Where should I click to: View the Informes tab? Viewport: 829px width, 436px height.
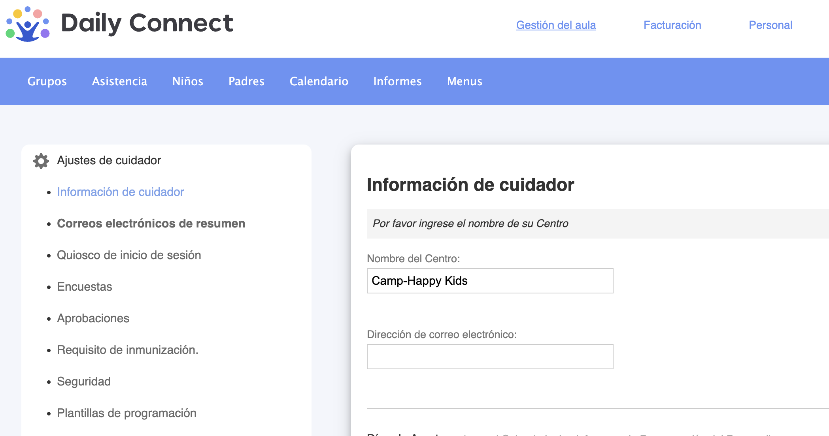click(397, 81)
